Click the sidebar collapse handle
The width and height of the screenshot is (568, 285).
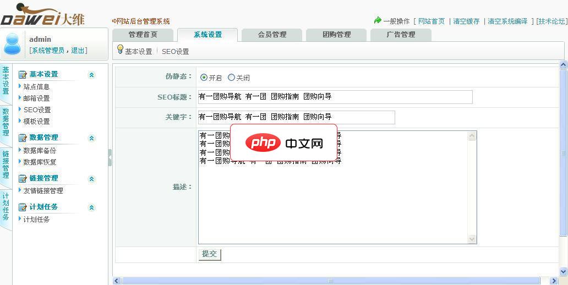tap(110, 157)
